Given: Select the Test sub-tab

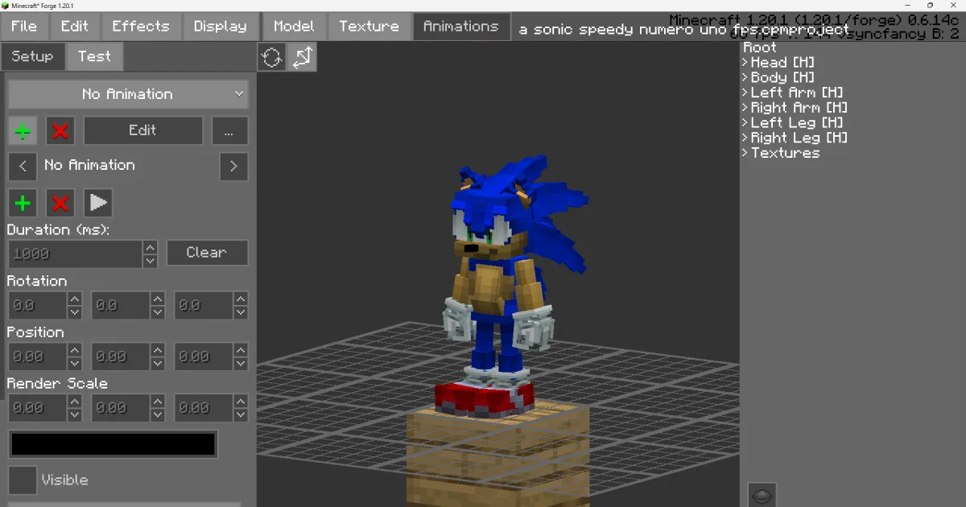Looking at the screenshot, I should [94, 57].
